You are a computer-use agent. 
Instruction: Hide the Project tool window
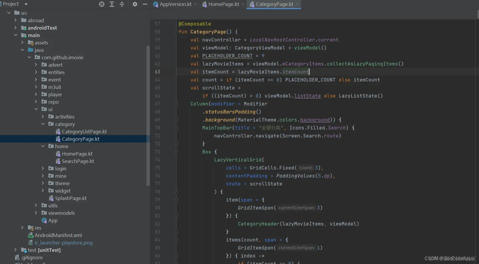tap(145, 4)
